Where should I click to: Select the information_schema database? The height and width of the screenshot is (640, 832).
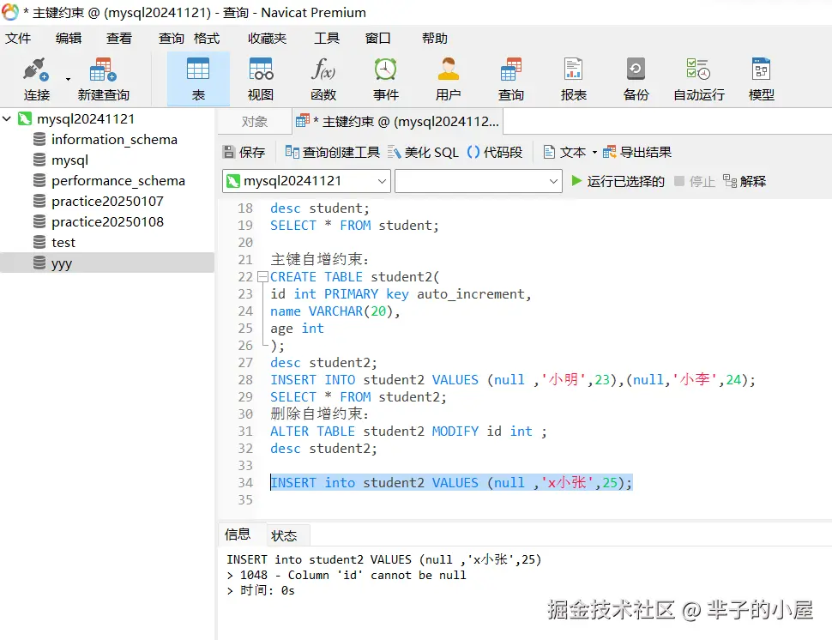[114, 140]
